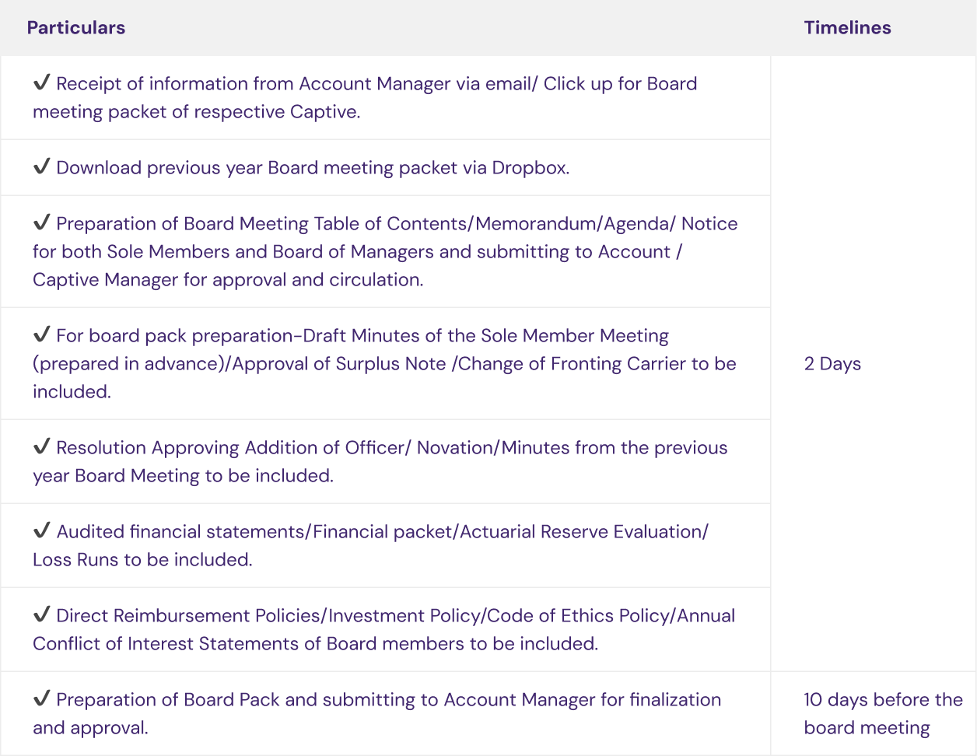Click the Download previous year Board meeting packet text
The image size is (977, 756).
point(313,168)
